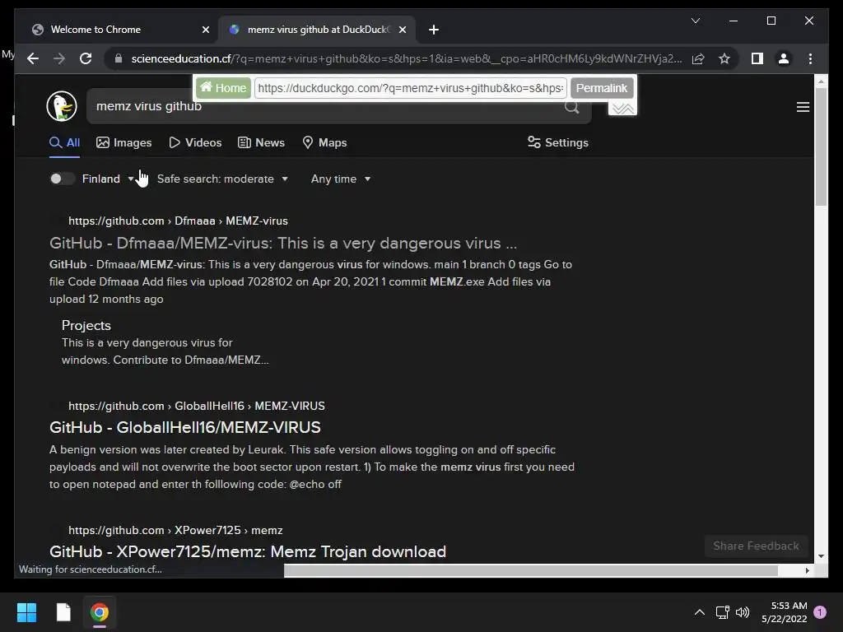This screenshot has height=632, width=843.
Task: Open the Any time filter dropdown
Action: 341,179
